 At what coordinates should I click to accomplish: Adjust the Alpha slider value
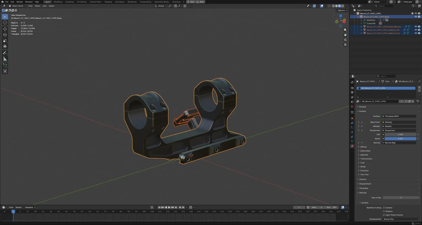point(400,139)
